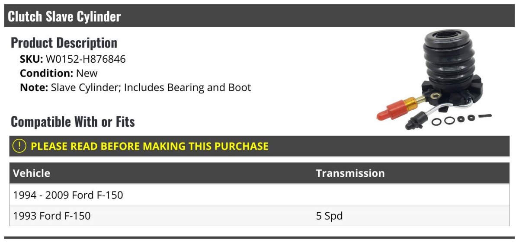
Task: Click the Transmission column header
Action: [350, 173]
